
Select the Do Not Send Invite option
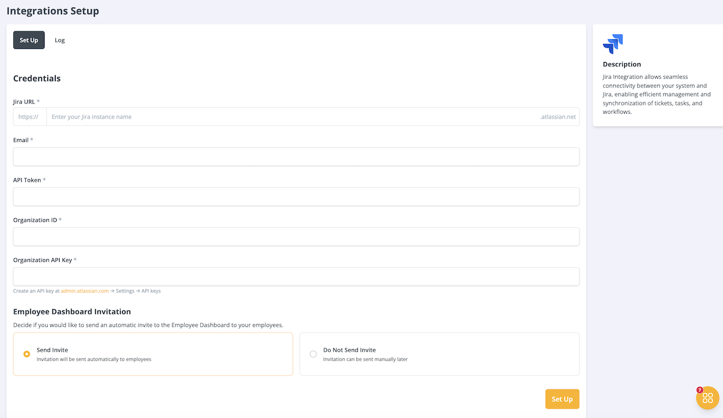click(x=313, y=354)
